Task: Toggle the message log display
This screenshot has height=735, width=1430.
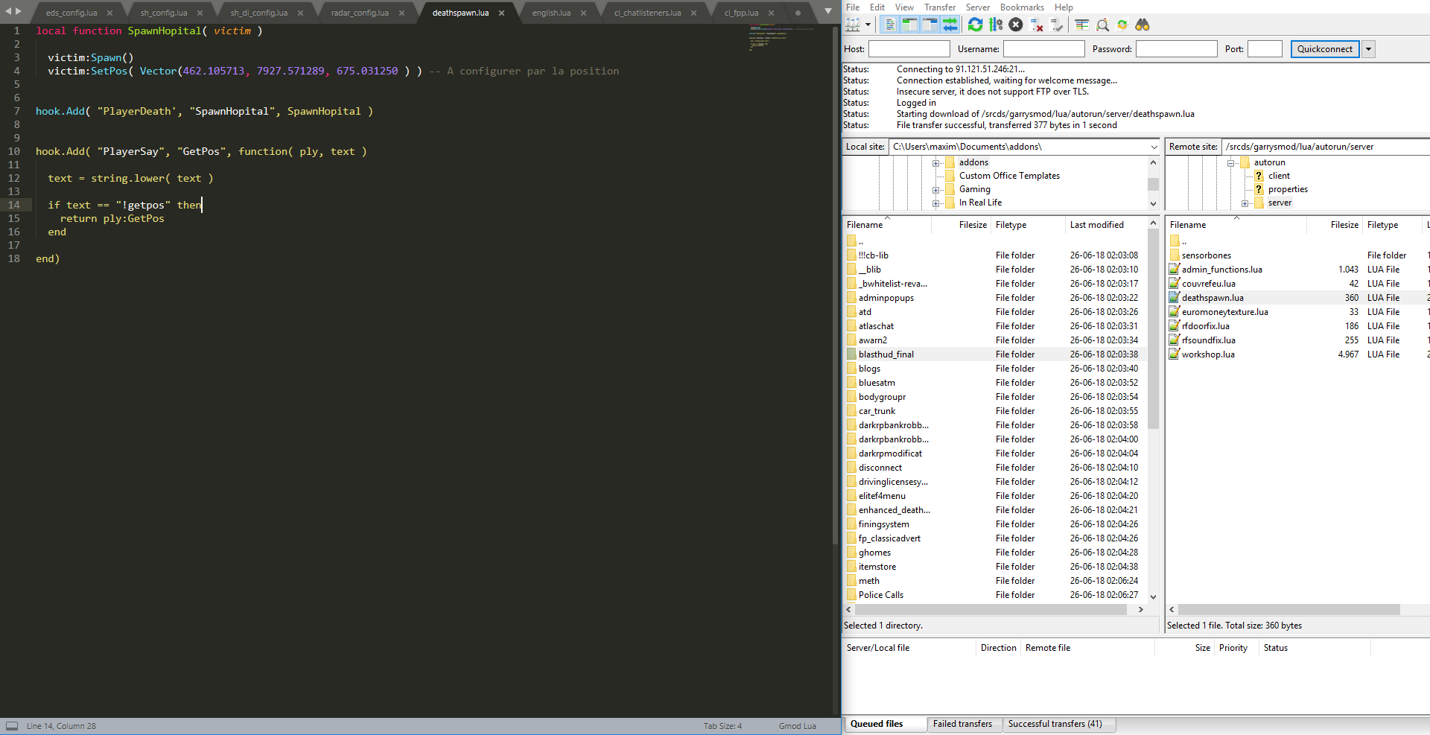Action: (x=890, y=25)
